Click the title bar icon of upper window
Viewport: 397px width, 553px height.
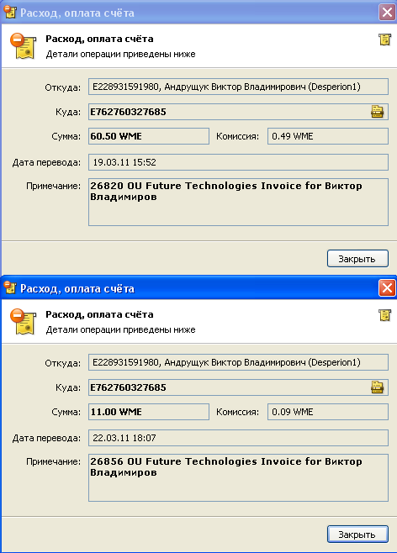pyautogui.click(x=10, y=12)
